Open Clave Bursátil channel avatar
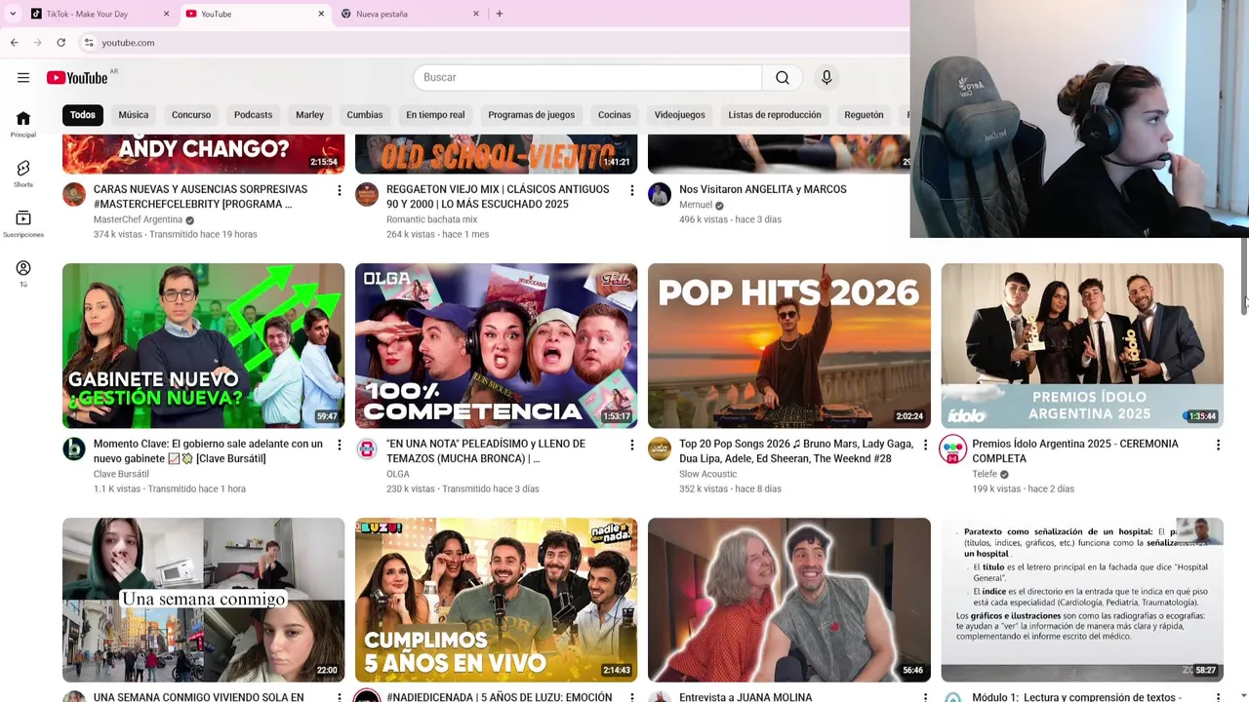Image resolution: width=1249 pixels, height=702 pixels. 74,448
